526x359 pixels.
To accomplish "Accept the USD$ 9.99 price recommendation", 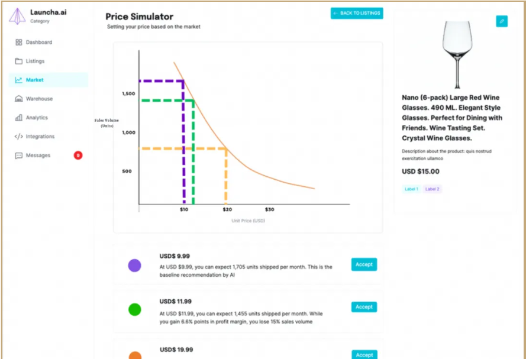I will [364, 264].
